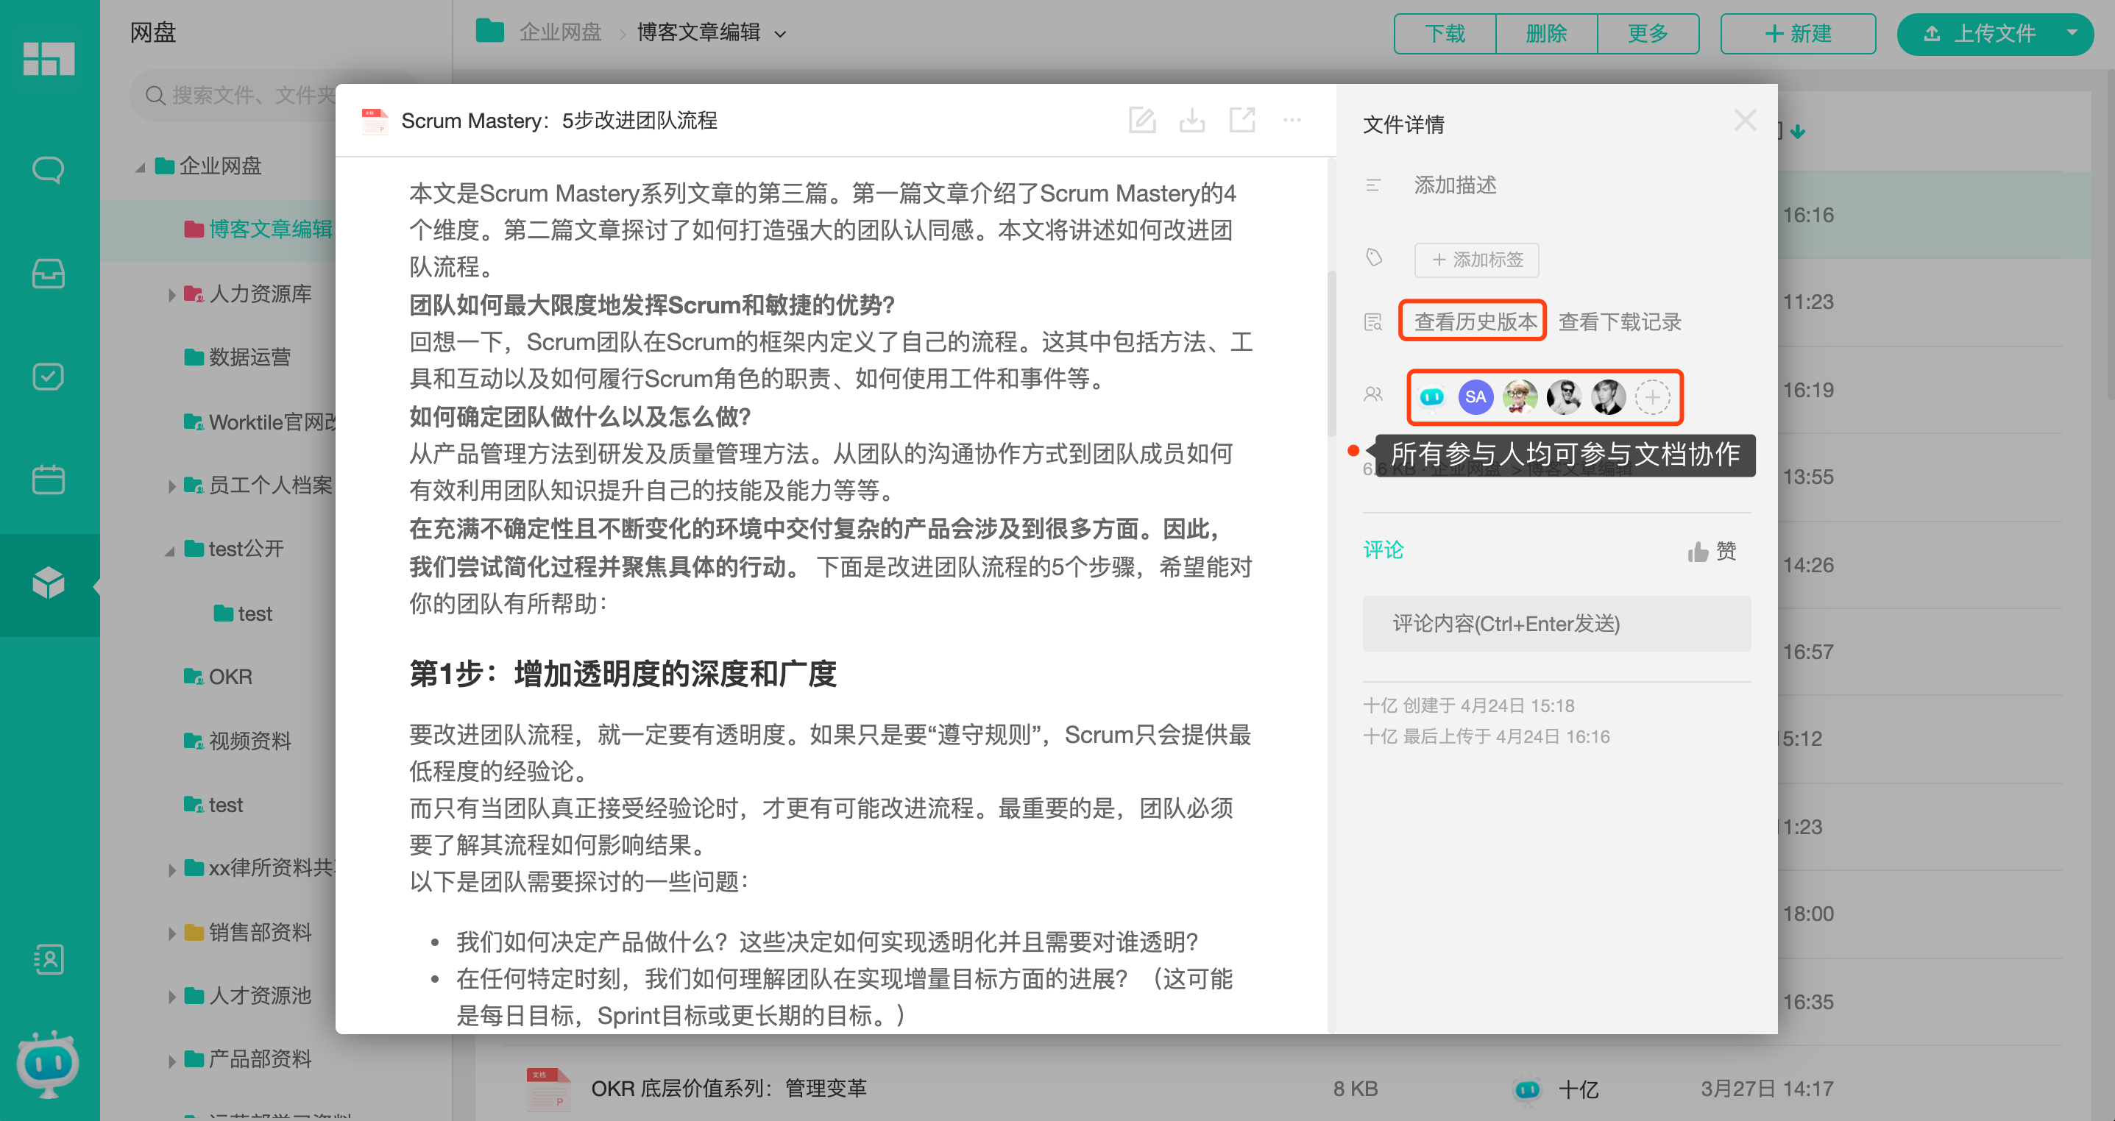The image size is (2115, 1121).
Task: Open the upload file dropdown arrow
Action: coord(2072,33)
